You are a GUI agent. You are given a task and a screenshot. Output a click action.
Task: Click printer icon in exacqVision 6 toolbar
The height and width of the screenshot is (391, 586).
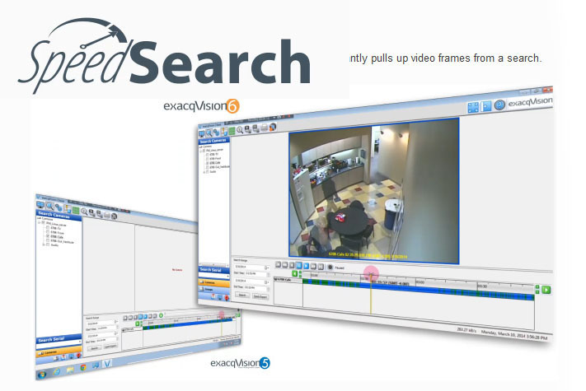(x=265, y=128)
